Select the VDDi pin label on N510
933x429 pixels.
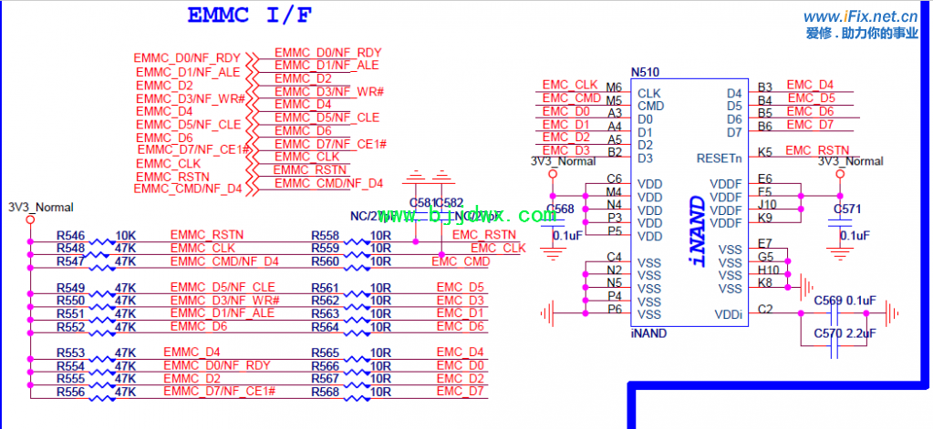point(728,315)
